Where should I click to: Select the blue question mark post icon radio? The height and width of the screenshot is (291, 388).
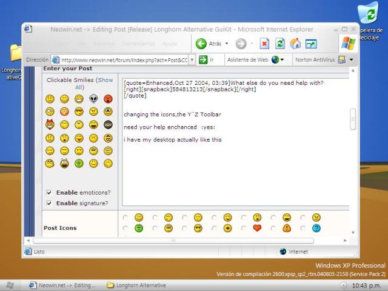point(303,228)
